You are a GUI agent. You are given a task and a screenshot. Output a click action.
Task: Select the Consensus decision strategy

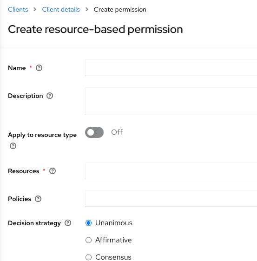(88, 257)
